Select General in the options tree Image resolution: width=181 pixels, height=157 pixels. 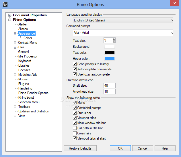click(24, 52)
